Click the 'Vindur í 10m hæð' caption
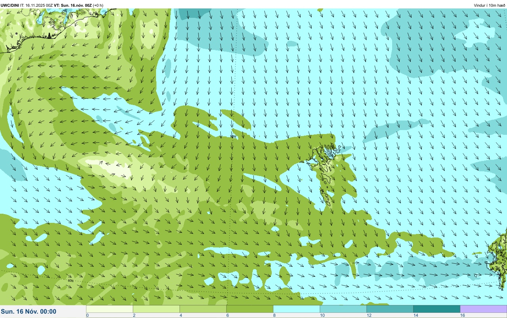This screenshot has height=318, width=507. (x=490, y=5)
